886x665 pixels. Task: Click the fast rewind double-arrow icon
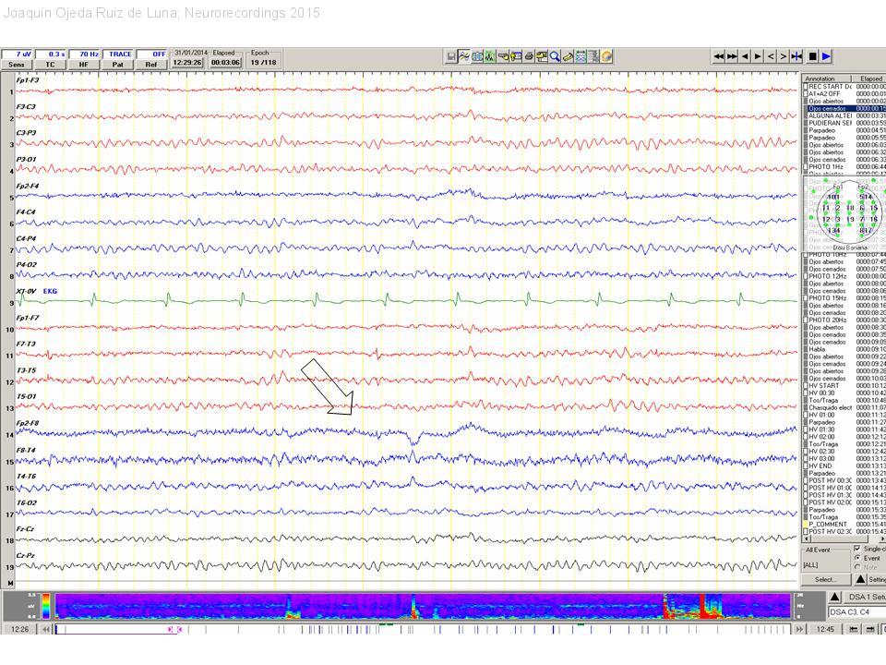tap(719, 56)
